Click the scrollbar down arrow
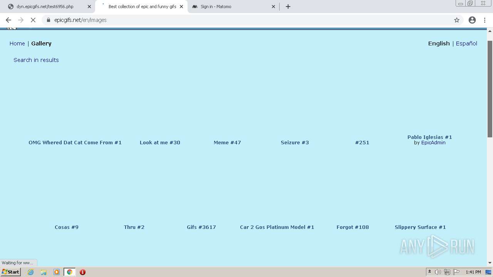 [490, 263]
